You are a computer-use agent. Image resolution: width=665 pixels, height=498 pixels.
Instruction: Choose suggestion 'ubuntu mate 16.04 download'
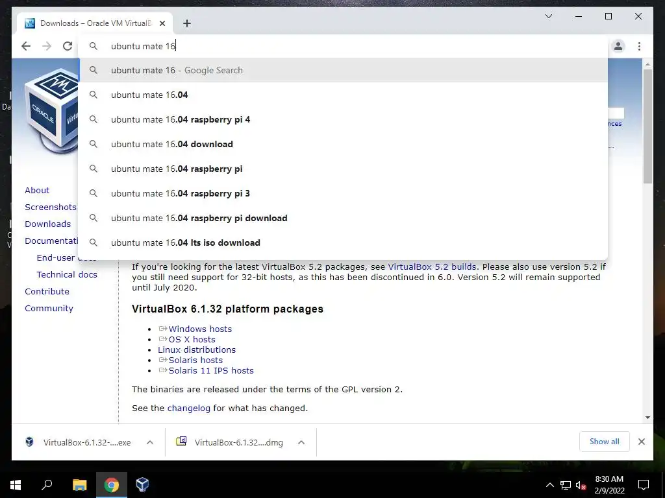pyautogui.click(x=344, y=144)
